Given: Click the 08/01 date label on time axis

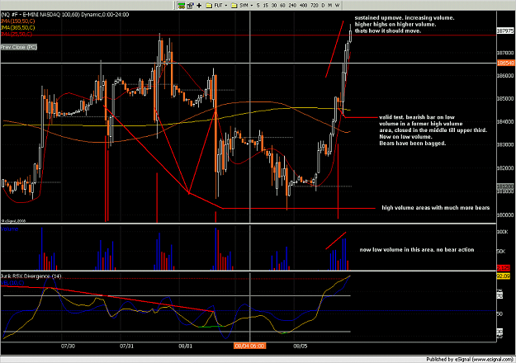Looking at the screenshot, I should point(186,346).
